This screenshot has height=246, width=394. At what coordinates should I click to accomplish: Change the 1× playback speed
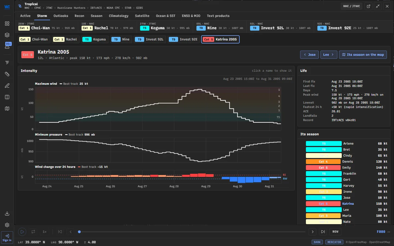45,232
